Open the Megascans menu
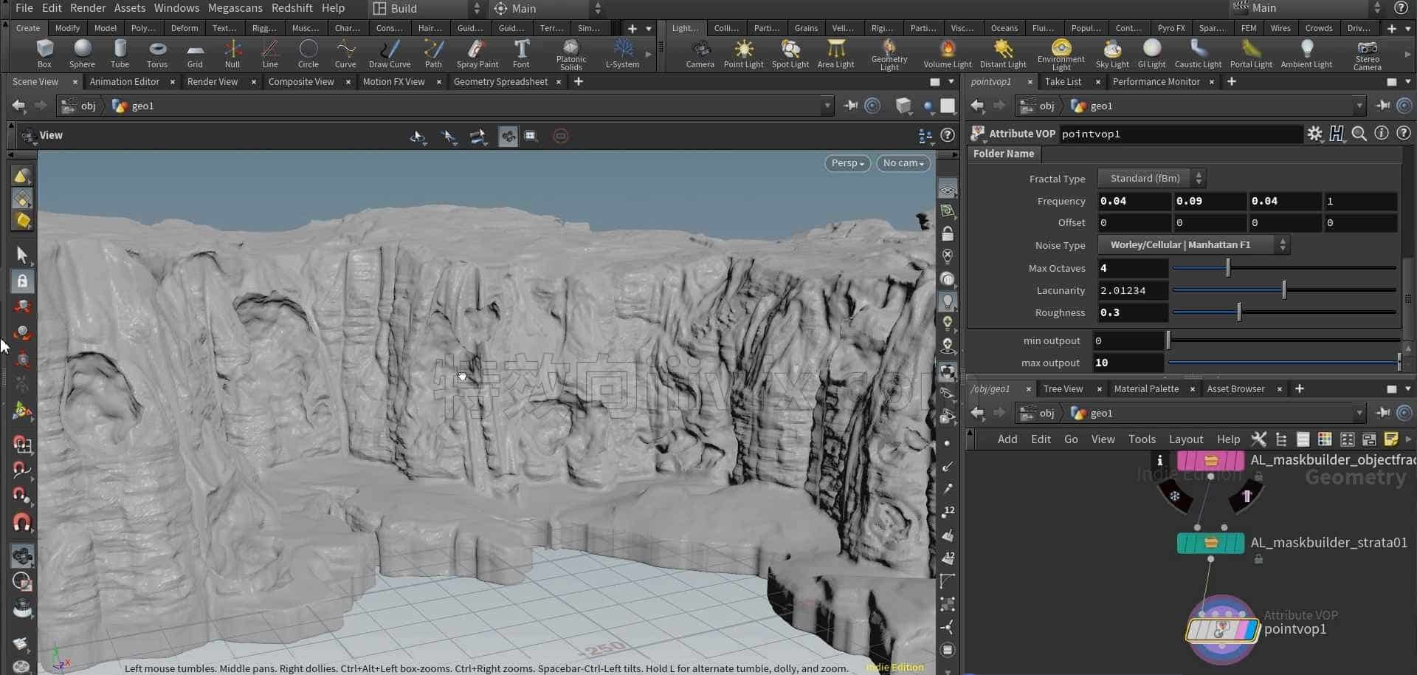The height and width of the screenshot is (675, 1417). click(235, 8)
